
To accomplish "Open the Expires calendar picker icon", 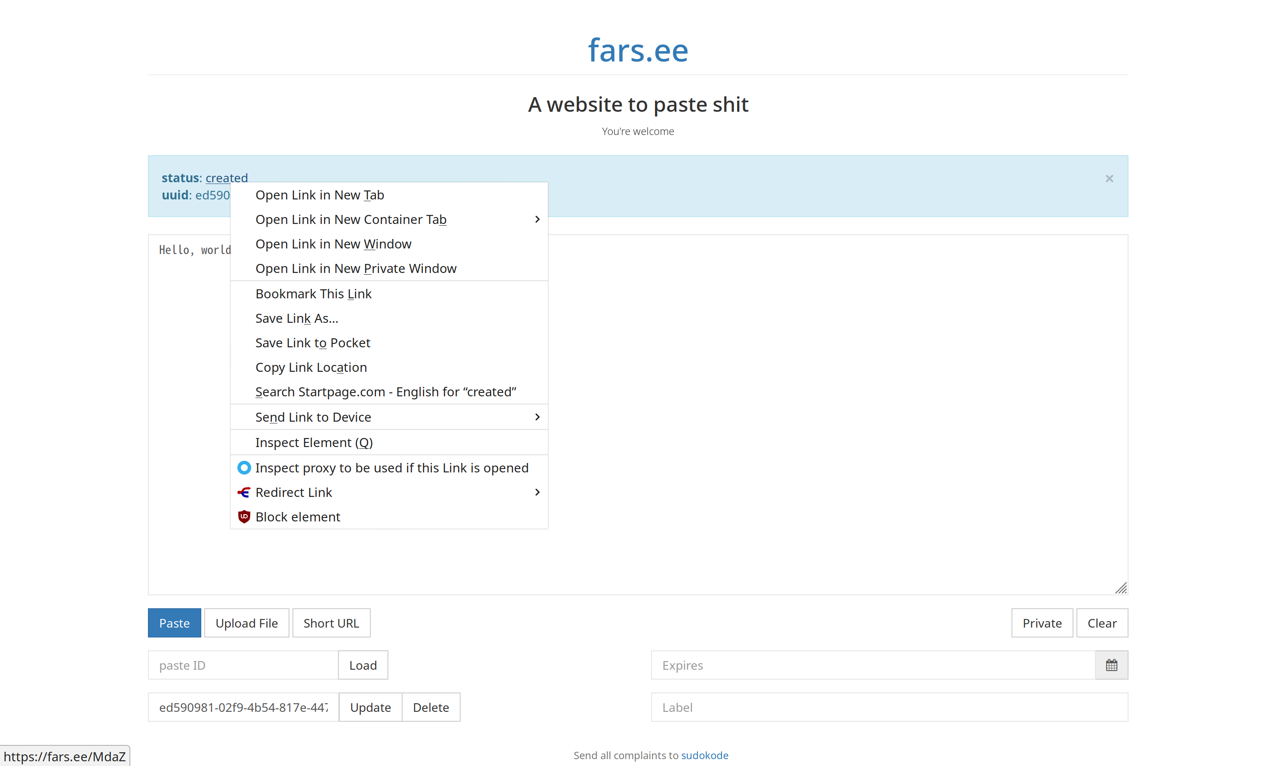I will (x=1111, y=665).
